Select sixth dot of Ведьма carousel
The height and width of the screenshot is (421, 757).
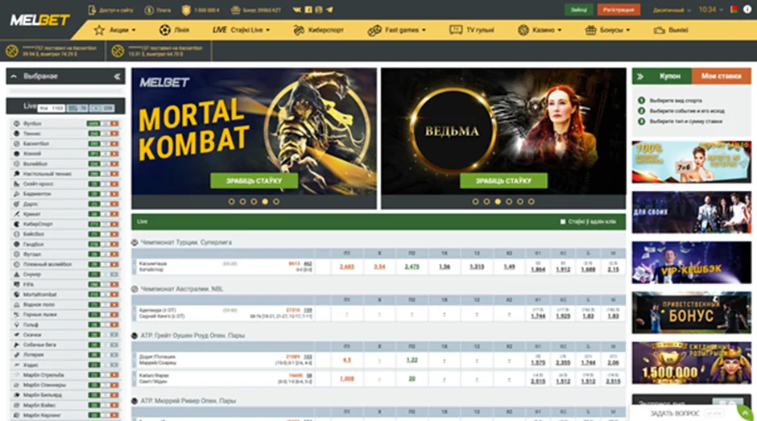pos(531,201)
